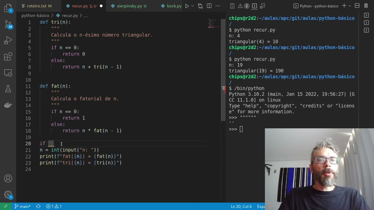Switch to the recur.py tab
This screenshot has height=210, width=374.
click(x=84, y=6)
